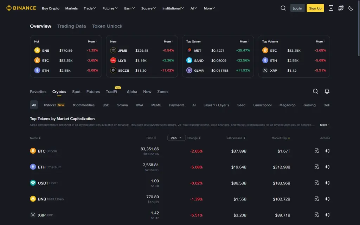Open detail icon in ETH row
This screenshot has height=225, width=360.
317,167
